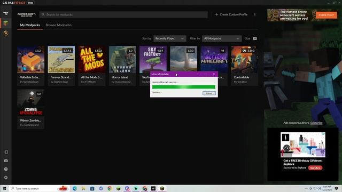The width and height of the screenshot is (342, 192).
Task: Click the green update progress bar
Action: pyautogui.click(x=183, y=87)
